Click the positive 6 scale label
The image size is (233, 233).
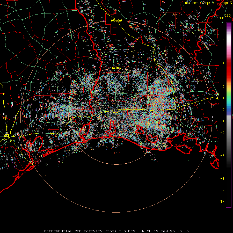tap(223, 41)
